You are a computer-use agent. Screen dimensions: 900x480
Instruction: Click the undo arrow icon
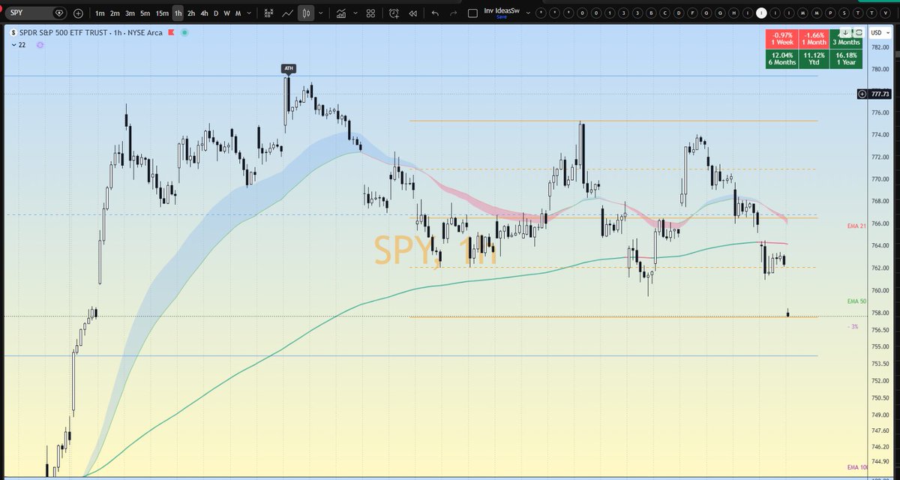pos(435,13)
